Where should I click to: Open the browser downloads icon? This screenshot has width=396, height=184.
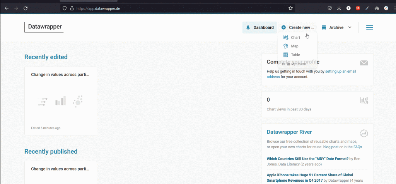pos(339,8)
